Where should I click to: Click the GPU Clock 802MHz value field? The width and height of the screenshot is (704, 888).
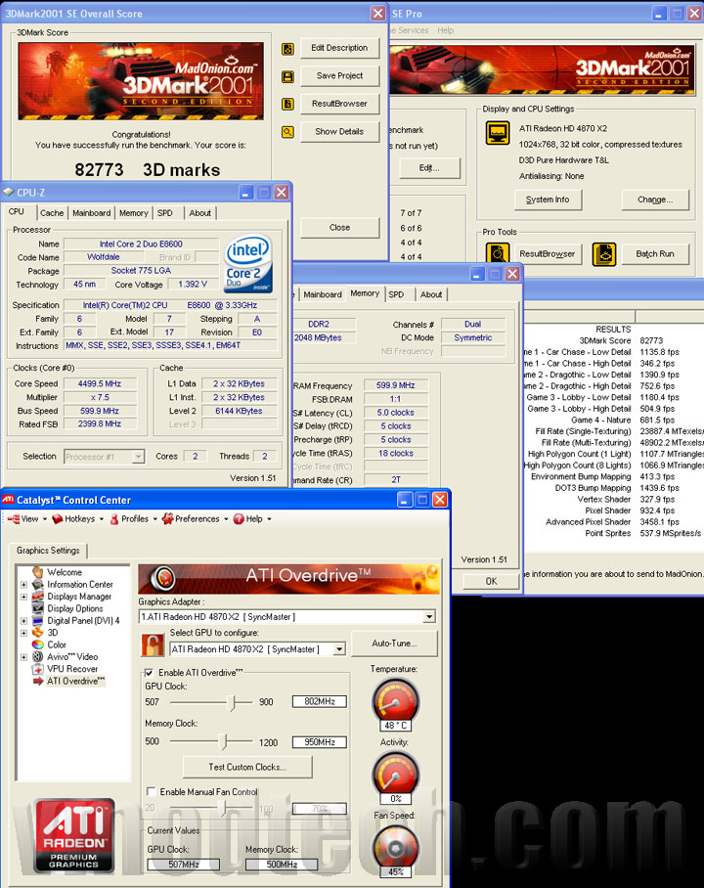coord(320,701)
